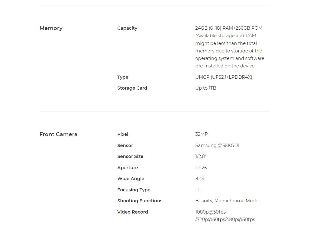The height and width of the screenshot is (241, 312).
Task: Select the 1080p@30fps video value
Action: (x=210, y=212)
